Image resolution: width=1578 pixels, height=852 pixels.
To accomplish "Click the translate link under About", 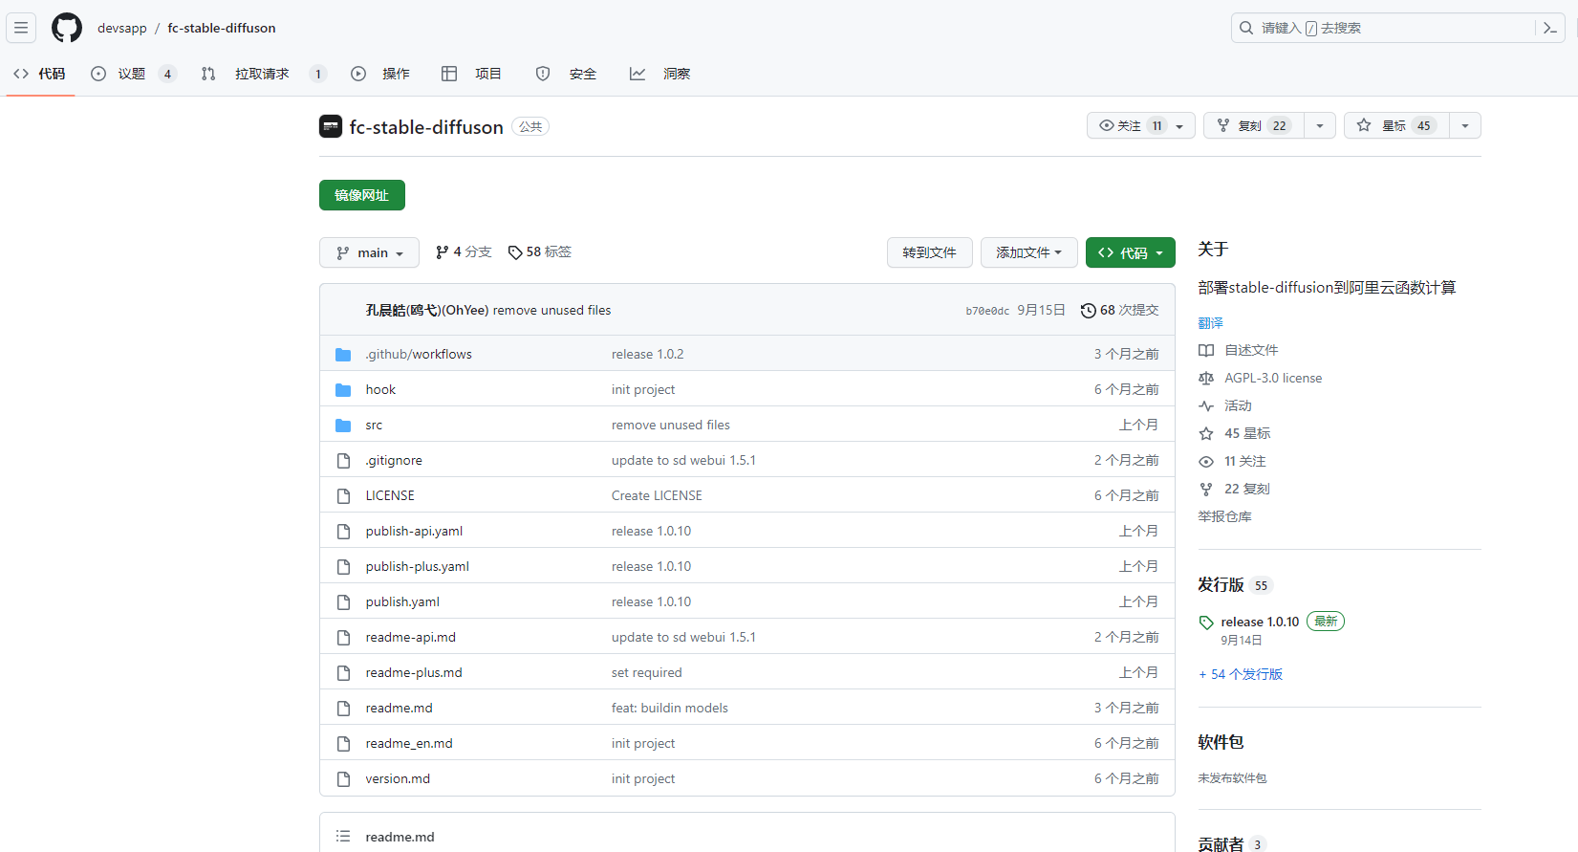I will point(1211,323).
